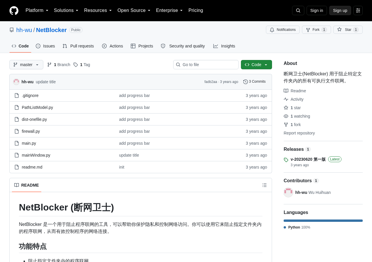
Task: Click the eye icon beside 1 watching
Action: (286, 116)
